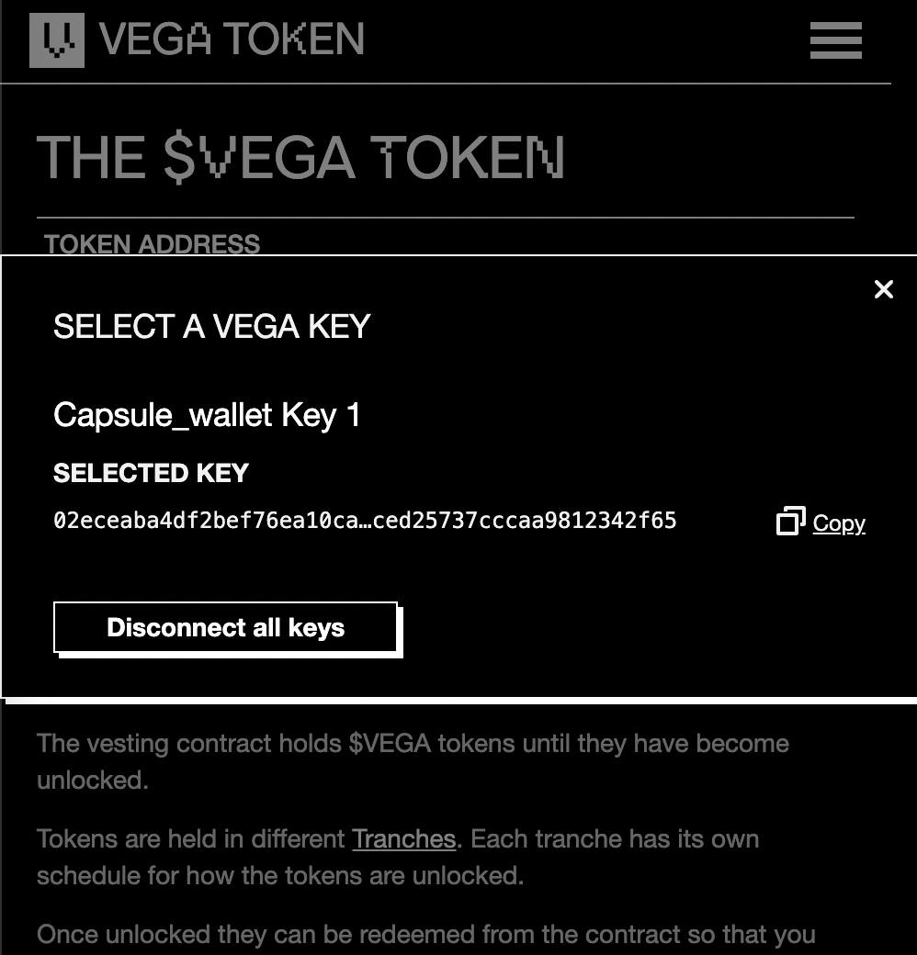Click the X to dismiss the key dialog
Image resolution: width=917 pixels, height=955 pixels.
(883, 289)
